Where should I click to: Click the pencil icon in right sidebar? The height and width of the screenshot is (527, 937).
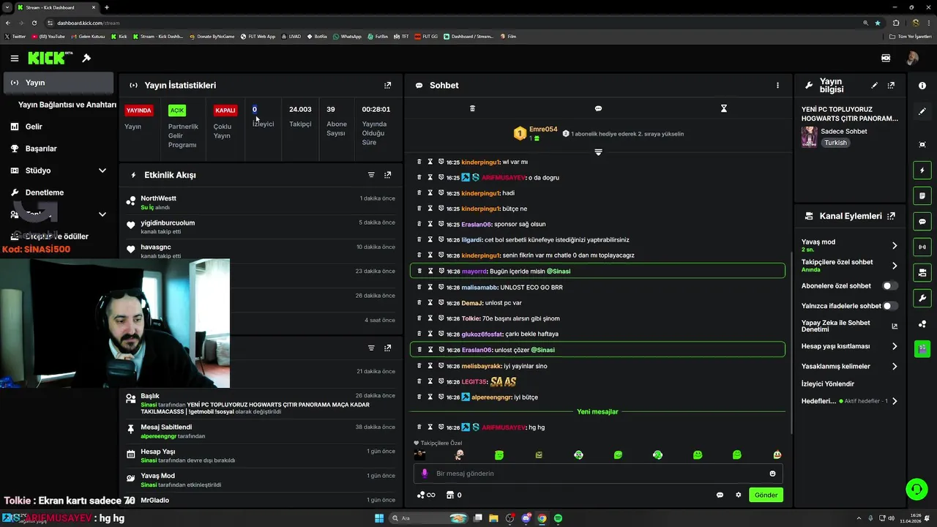click(922, 111)
